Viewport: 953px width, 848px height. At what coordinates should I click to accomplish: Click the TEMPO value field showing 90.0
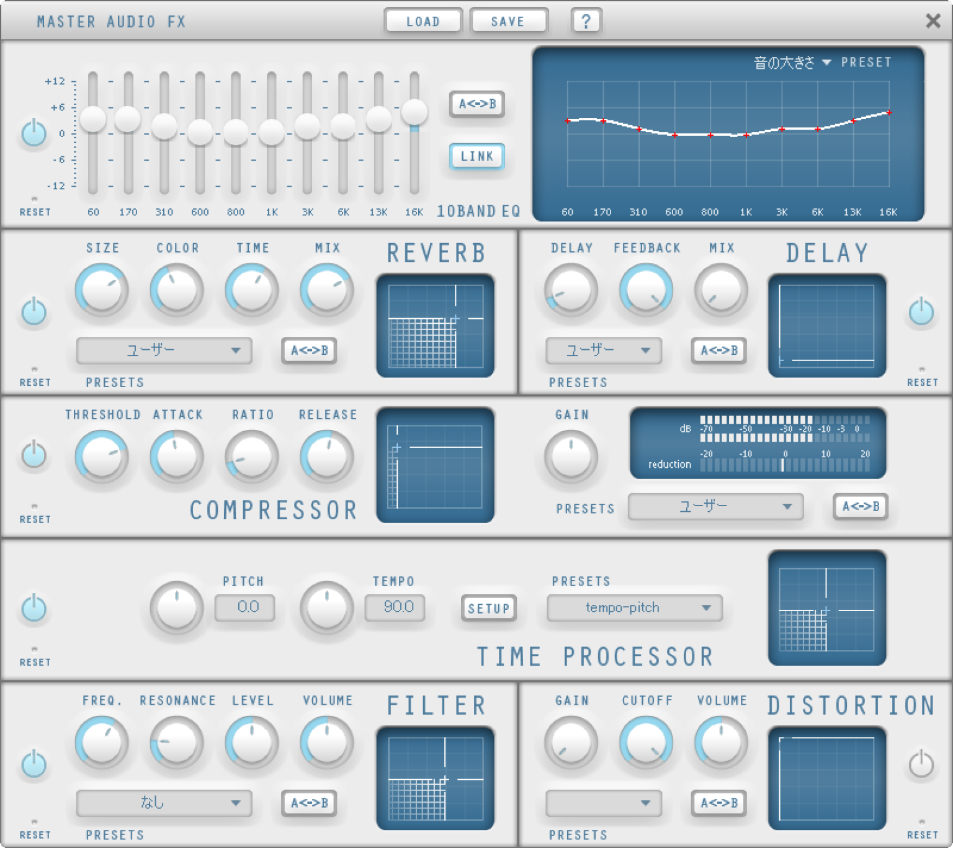pos(395,608)
